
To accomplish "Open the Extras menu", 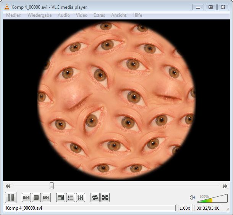I will [99, 15].
